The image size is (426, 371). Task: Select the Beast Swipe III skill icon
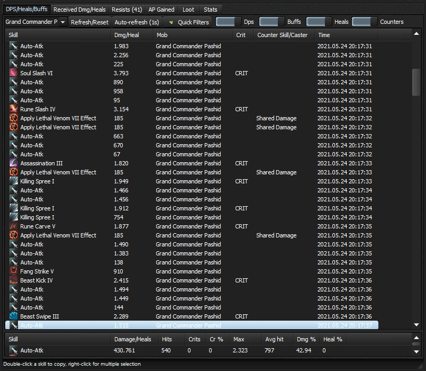14,316
